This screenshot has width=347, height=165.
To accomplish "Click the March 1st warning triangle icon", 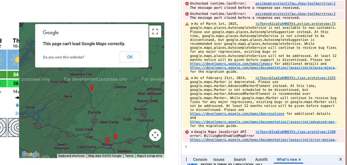I will [x=187, y=24].
